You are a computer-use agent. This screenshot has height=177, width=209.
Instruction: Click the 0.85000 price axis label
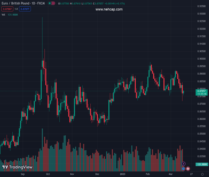[x=202, y=134]
